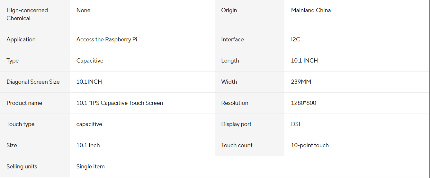Select the "10.1 "IPS Capacitive Touch Screen" text

coord(120,103)
